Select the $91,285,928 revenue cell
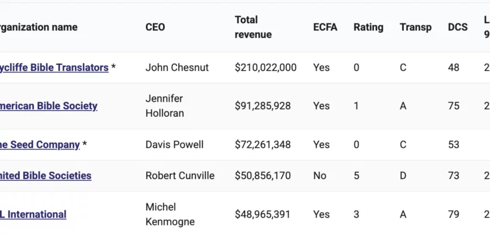The height and width of the screenshot is (235, 490). click(x=263, y=106)
